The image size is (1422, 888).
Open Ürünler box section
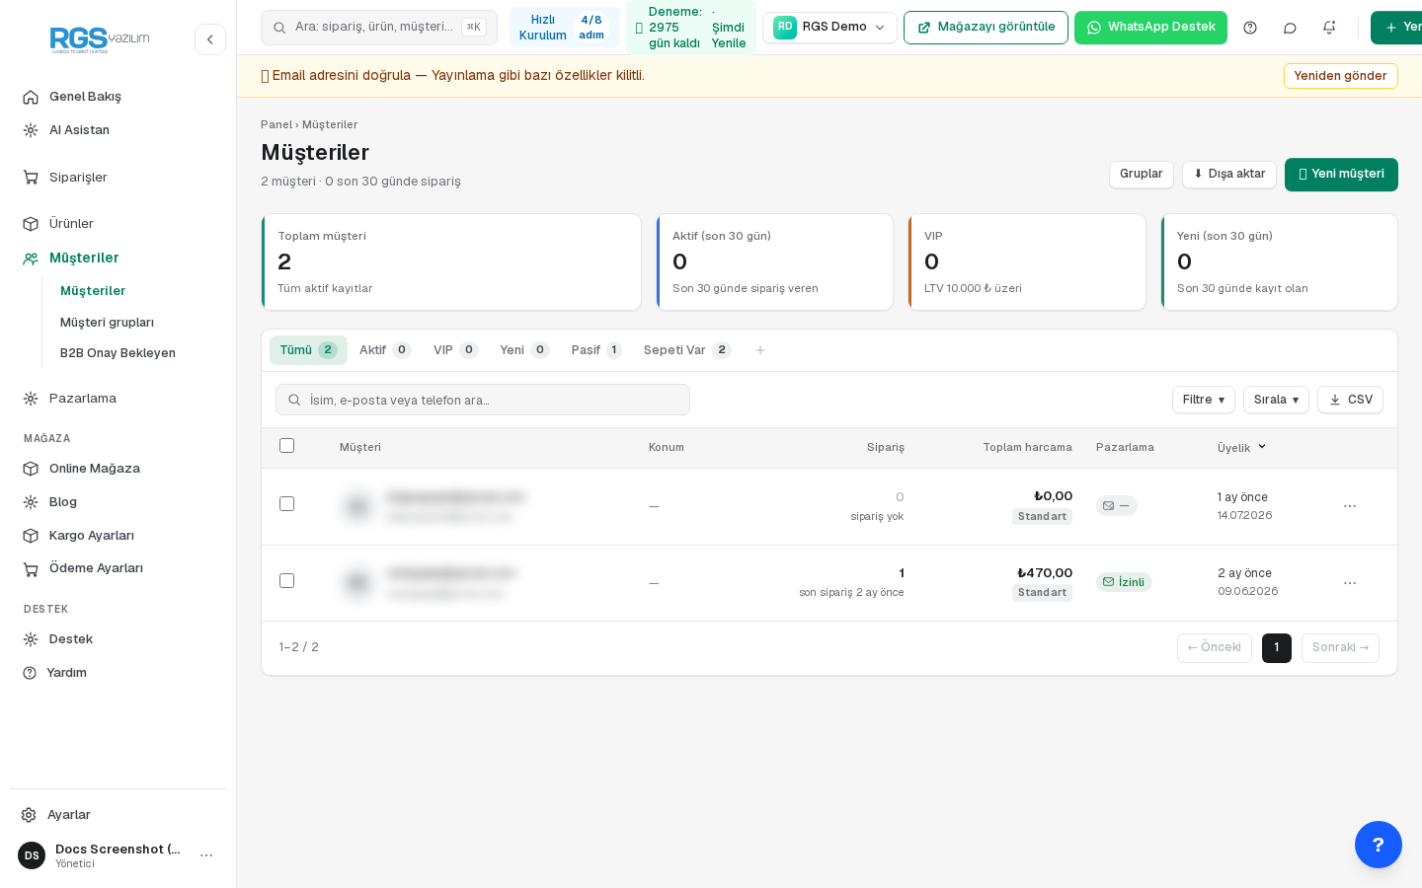(x=118, y=224)
